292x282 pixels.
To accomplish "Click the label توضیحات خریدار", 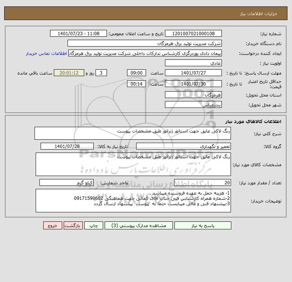I will [266, 201].
